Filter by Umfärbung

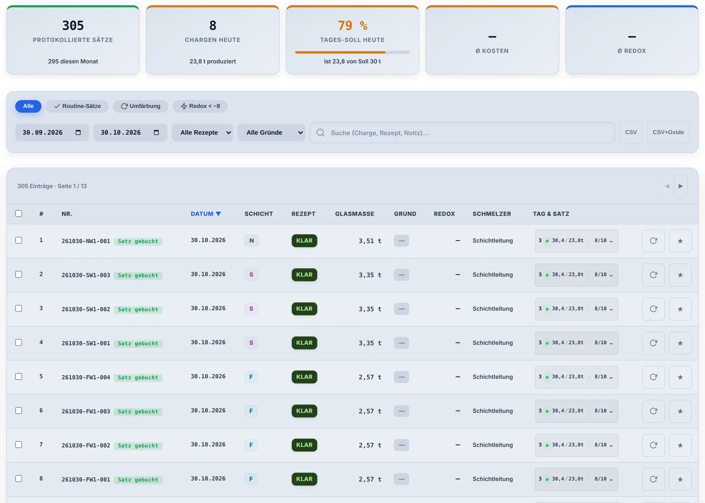pyautogui.click(x=140, y=106)
